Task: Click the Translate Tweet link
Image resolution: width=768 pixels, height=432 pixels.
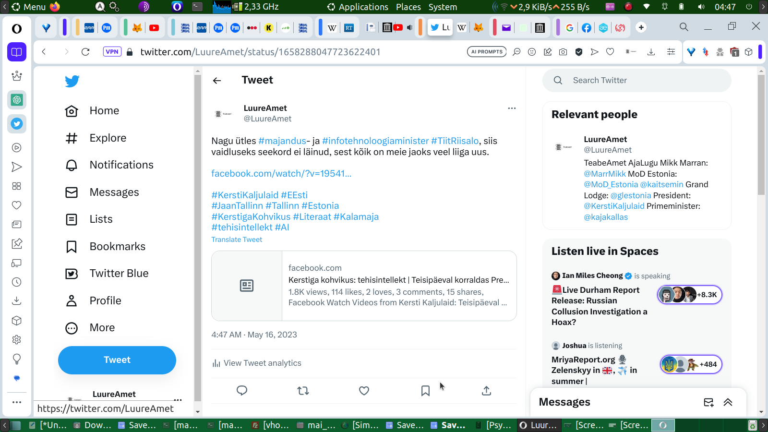Action: 237,240
